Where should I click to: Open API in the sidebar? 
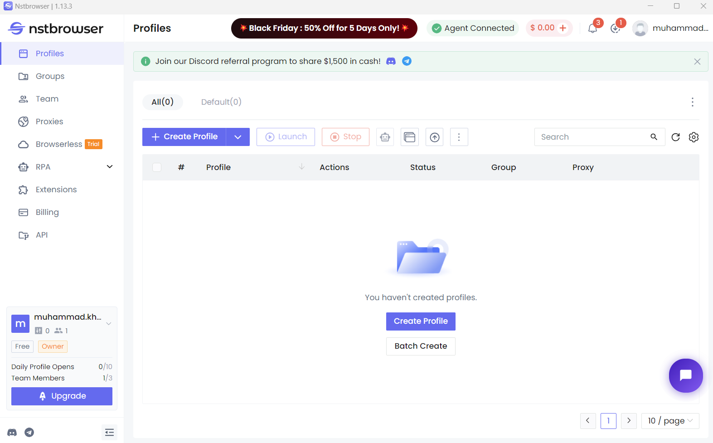click(x=62, y=235)
